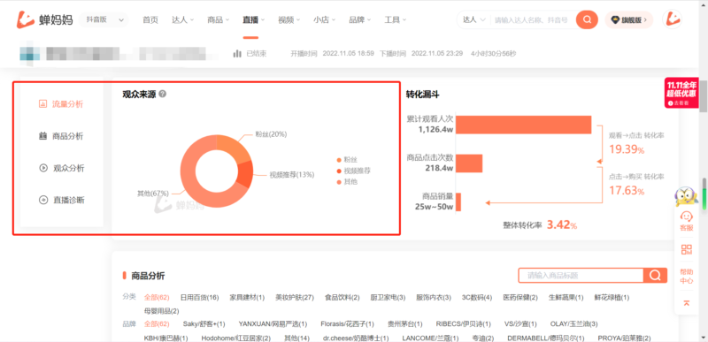Image resolution: width=708 pixels, height=342 pixels.
Task: Filter category by 家具建材(1)
Action: pos(247,298)
